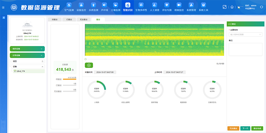
Task: Click the 6.25% match donut chart
Action: (212, 90)
